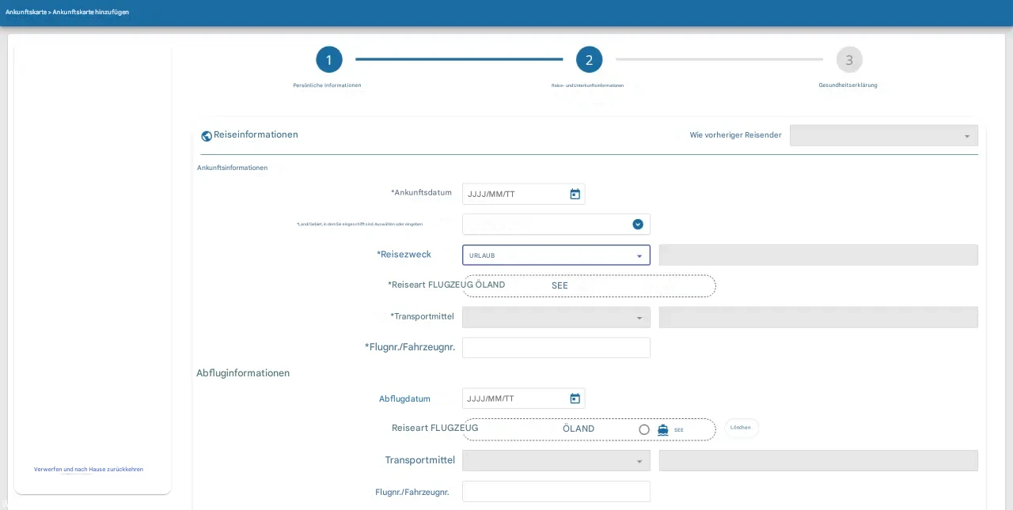
Task: Click the step 1 circle
Action: pos(329,60)
